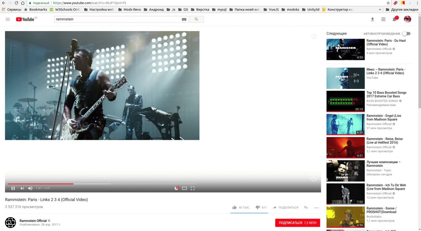Open the Сервисы apps bookmark
This screenshot has height=231, width=421.
[x=12, y=10]
